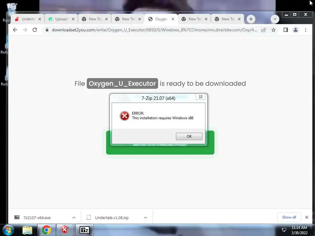The image size is (315, 236).
Task: Click the downloadset2you.com address bar
Action: point(154,30)
